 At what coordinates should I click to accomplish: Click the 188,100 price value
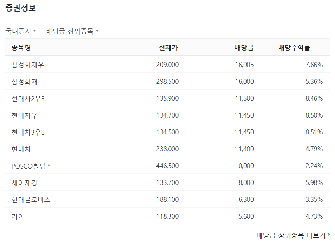167,199
